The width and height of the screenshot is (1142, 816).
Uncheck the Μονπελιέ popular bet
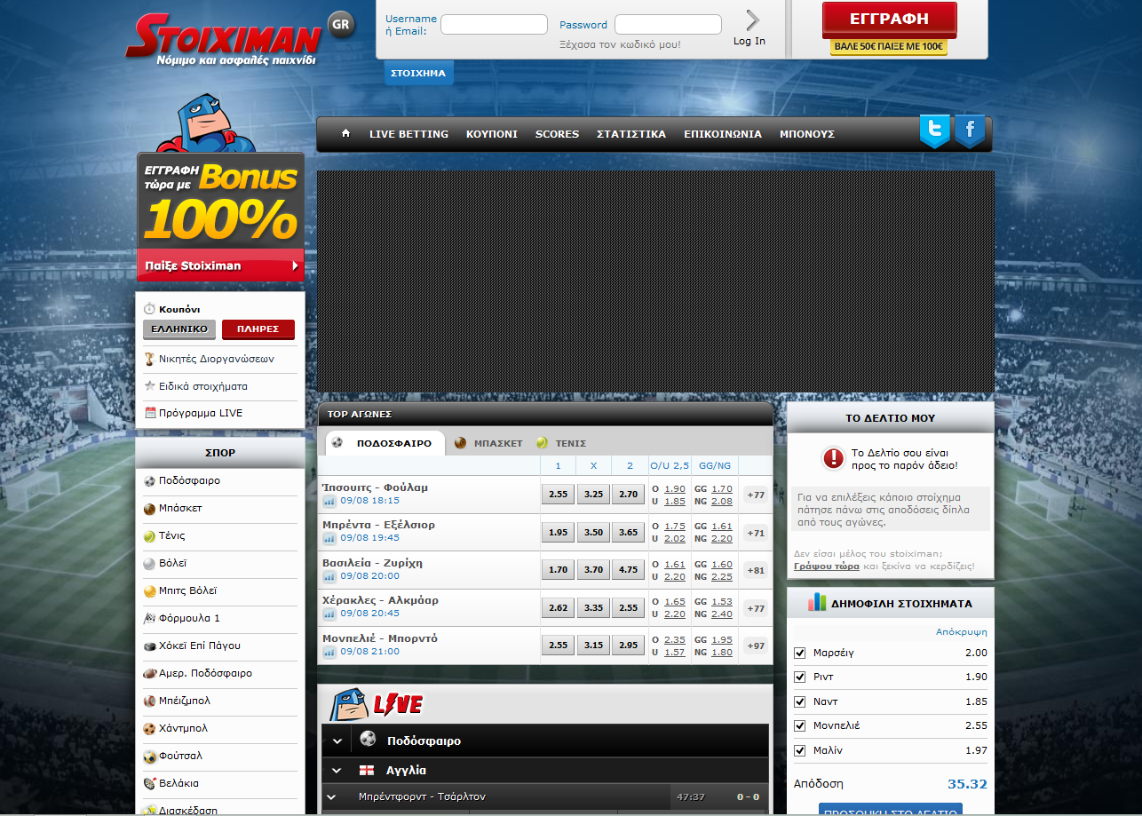(x=799, y=726)
